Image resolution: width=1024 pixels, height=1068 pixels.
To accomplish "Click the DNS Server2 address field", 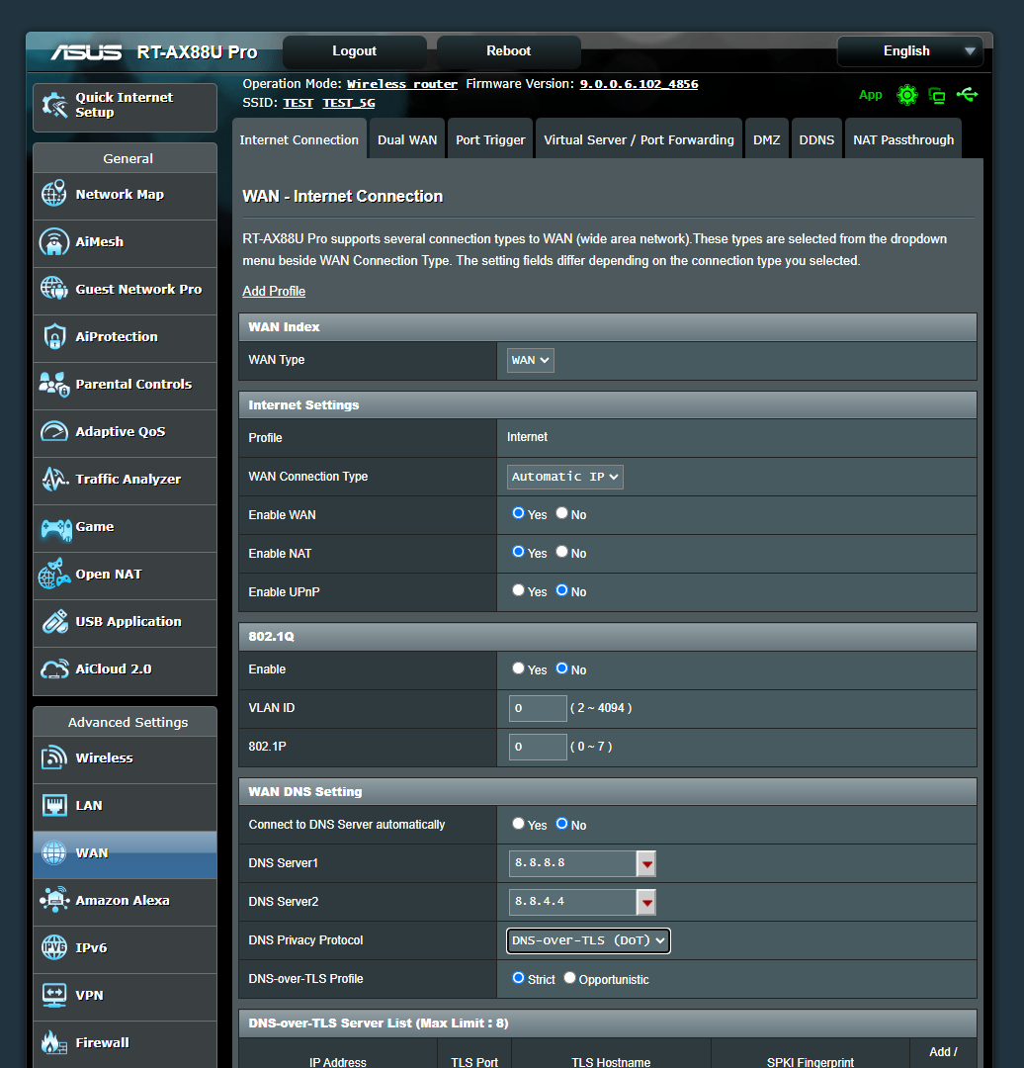I will (x=572, y=903).
